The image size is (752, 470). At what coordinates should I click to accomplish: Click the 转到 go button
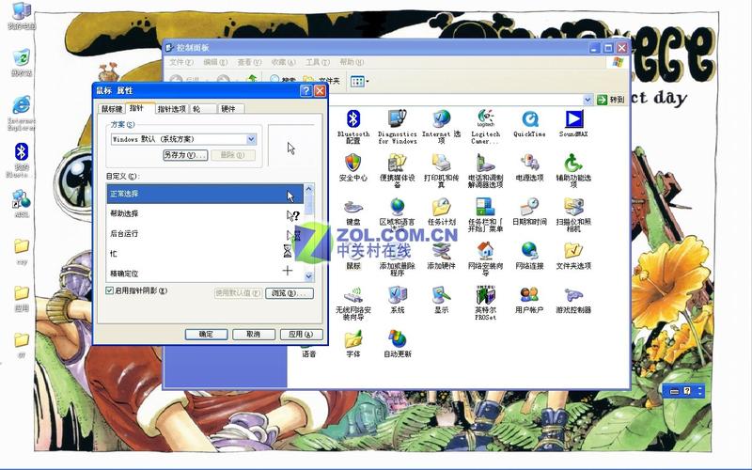pos(611,100)
